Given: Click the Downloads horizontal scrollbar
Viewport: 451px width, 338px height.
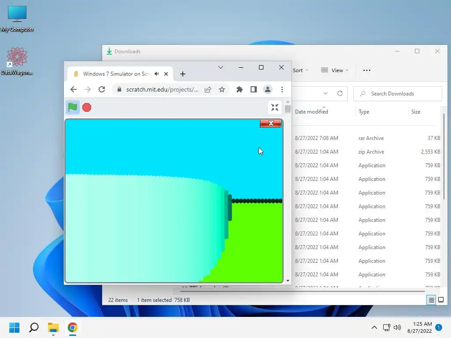Looking at the screenshot, I should pos(303,291).
